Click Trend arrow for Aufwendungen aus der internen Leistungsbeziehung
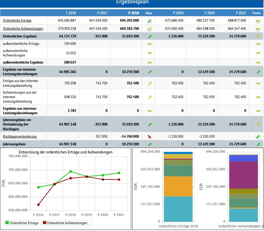The image size is (264, 231). [258, 97]
